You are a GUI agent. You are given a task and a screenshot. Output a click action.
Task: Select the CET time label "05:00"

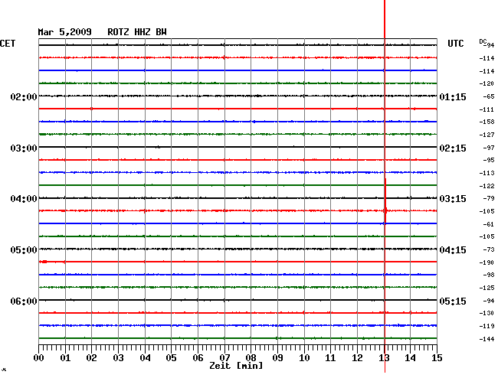pyautogui.click(x=24, y=250)
